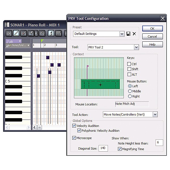The width and height of the screenshot is (170, 170).
Task: Toggle the Magnifying Time checkbox
Action: pos(120,149)
